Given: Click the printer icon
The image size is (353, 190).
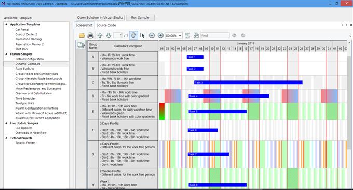Looking at the screenshot, I should tap(90, 36).
